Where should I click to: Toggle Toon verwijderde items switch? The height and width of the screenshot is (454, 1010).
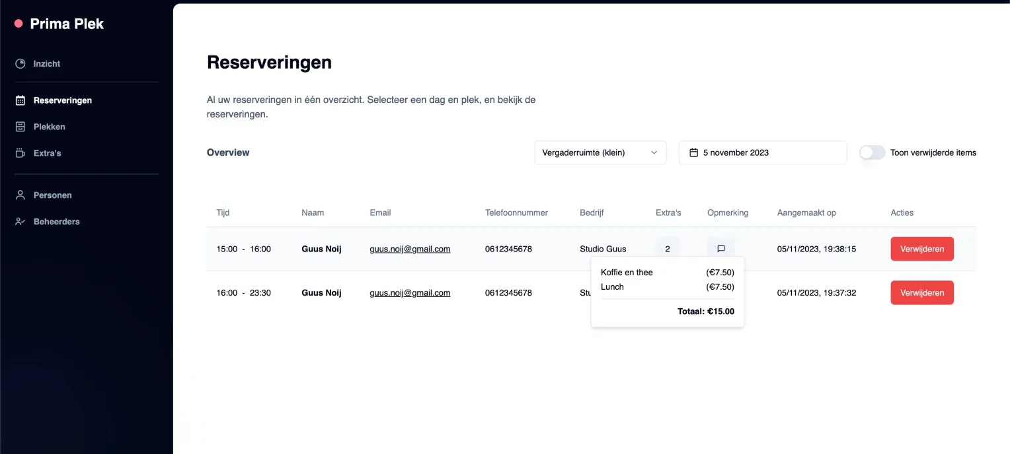[872, 152]
